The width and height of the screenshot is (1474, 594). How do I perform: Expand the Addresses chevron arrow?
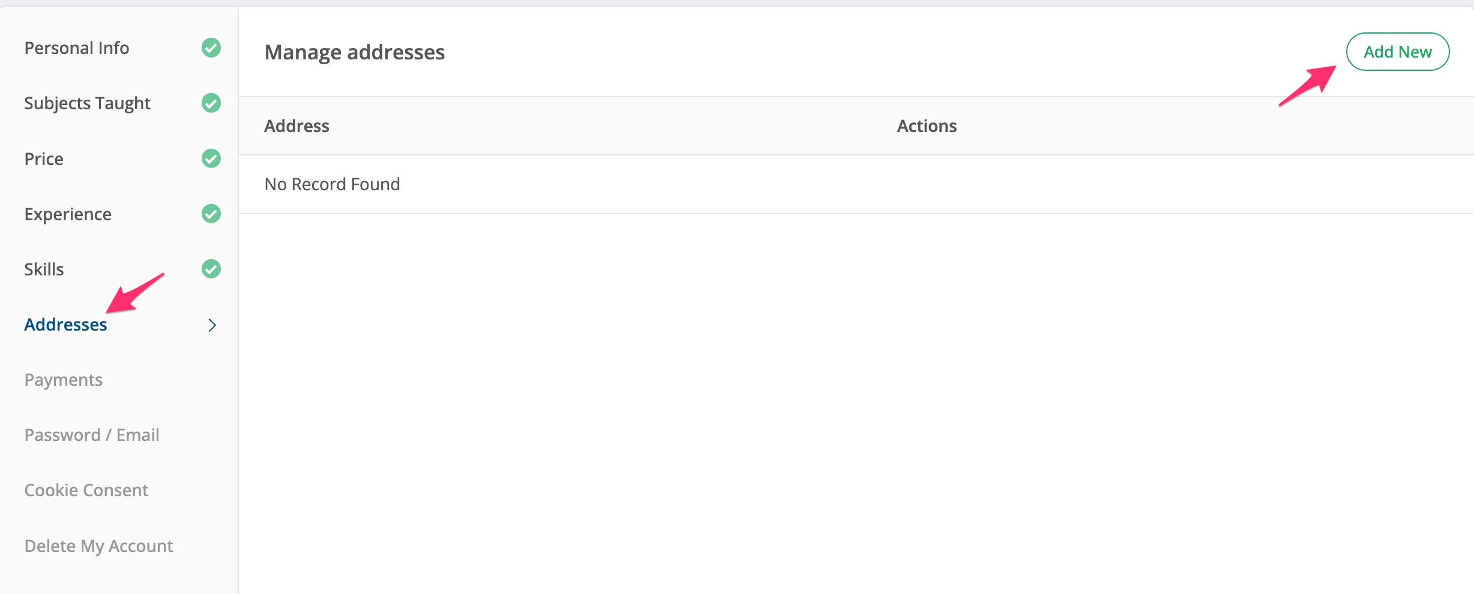point(212,325)
